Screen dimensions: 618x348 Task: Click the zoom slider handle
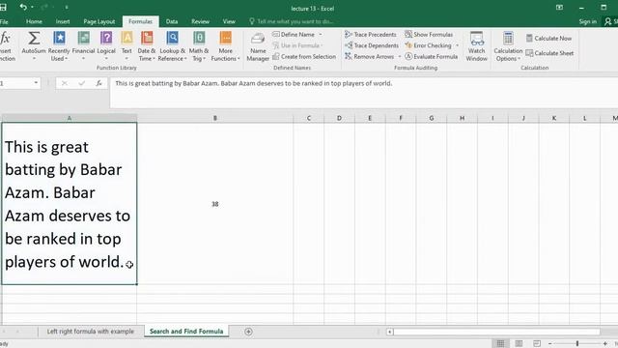coord(577,344)
